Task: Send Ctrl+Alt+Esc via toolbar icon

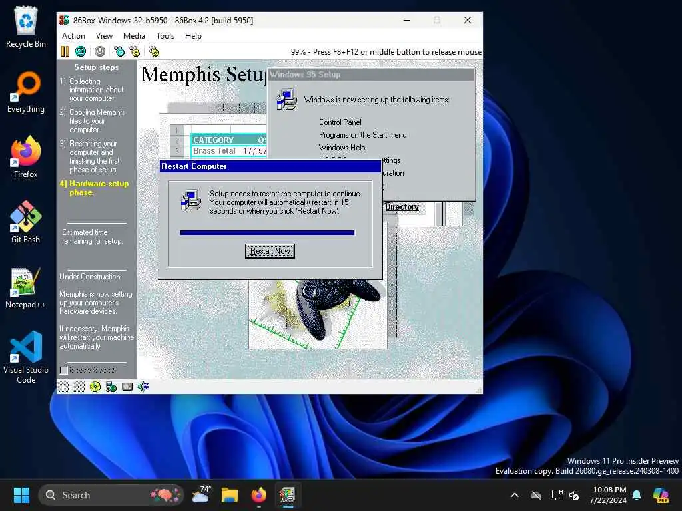Action: 135,51
